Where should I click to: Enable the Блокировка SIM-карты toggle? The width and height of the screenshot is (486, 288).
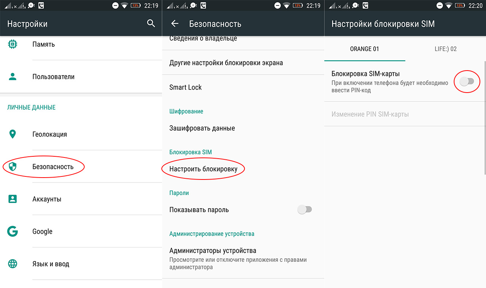(467, 81)
